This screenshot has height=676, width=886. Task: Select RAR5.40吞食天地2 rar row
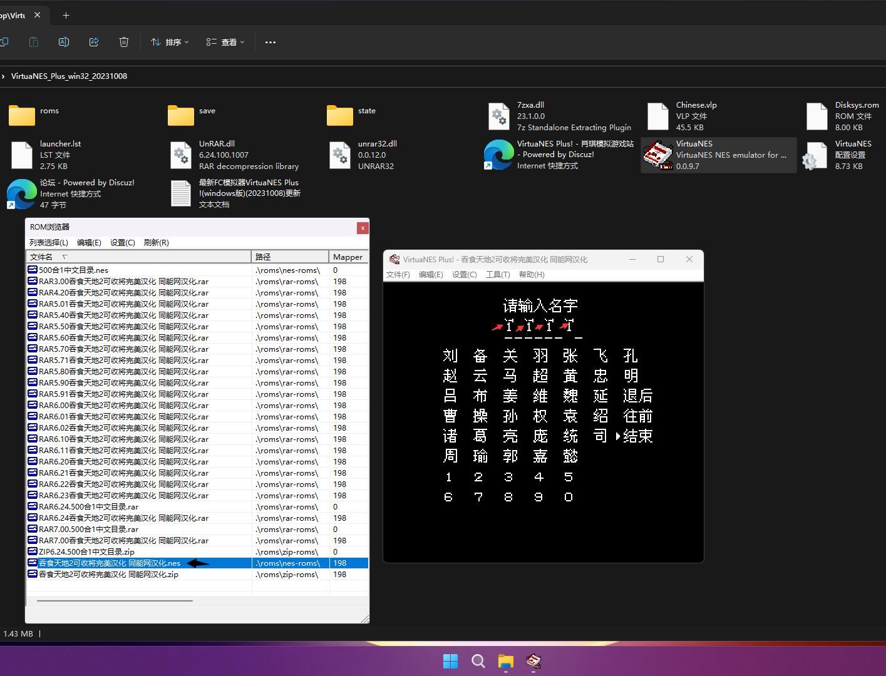click(197, 315)
